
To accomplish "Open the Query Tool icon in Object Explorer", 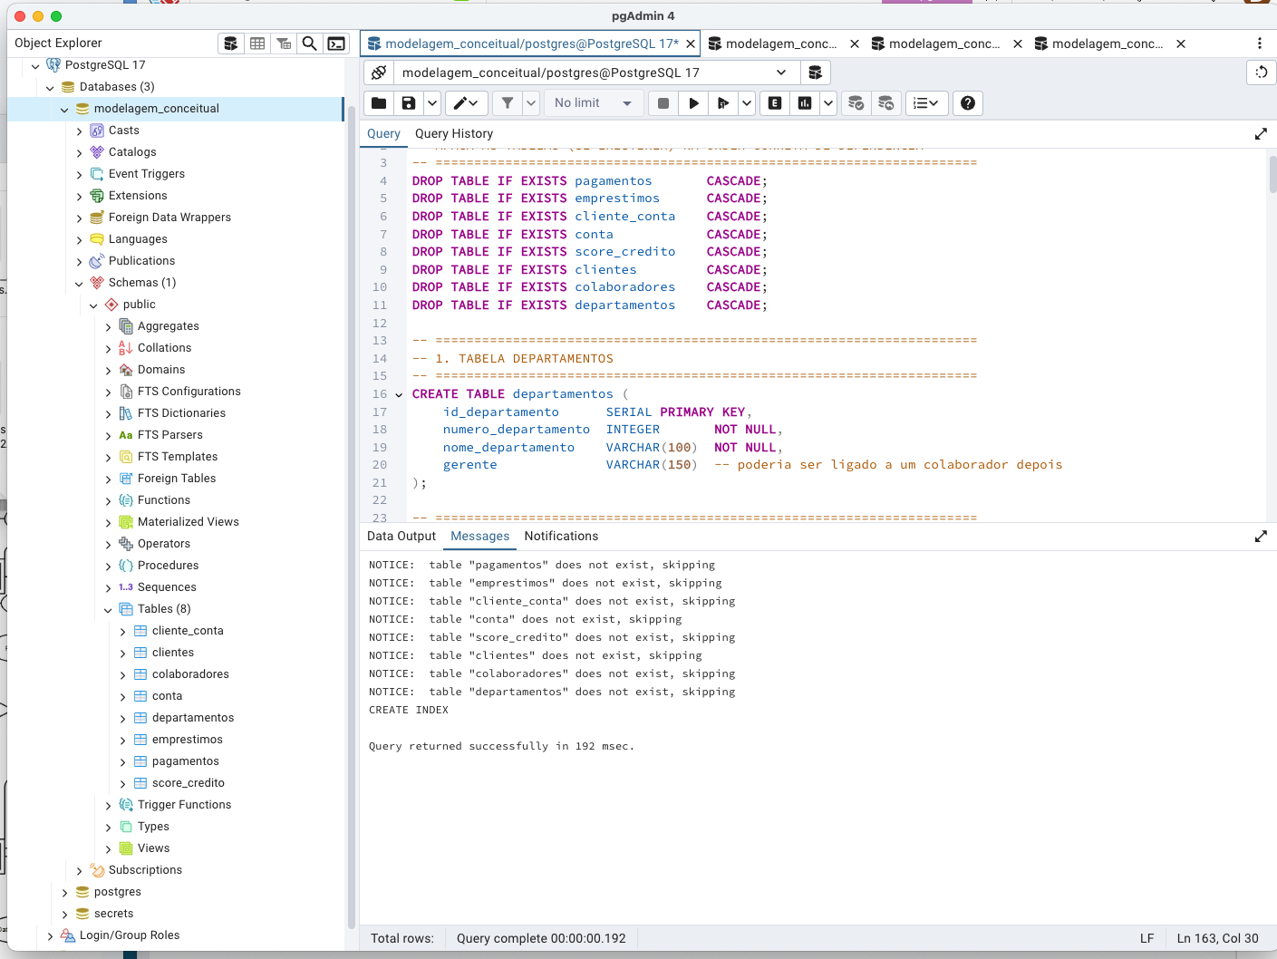I will point(231,44).
